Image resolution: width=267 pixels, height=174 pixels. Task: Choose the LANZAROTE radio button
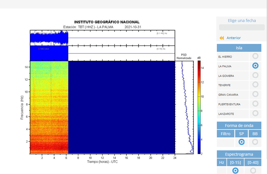pos(255,113)
